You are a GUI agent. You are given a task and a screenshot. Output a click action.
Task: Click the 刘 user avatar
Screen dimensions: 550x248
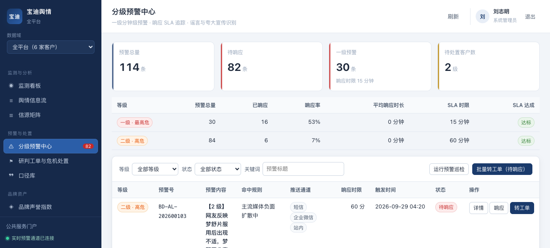click(483, 16)
